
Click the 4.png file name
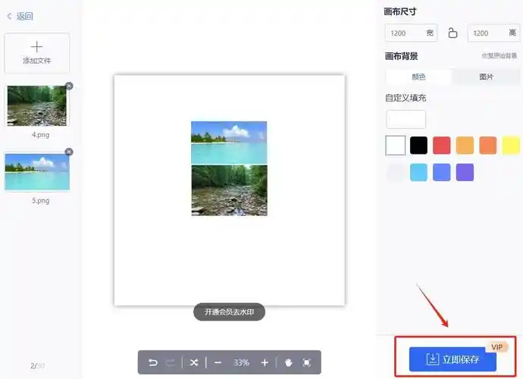(x=40, y=135)
